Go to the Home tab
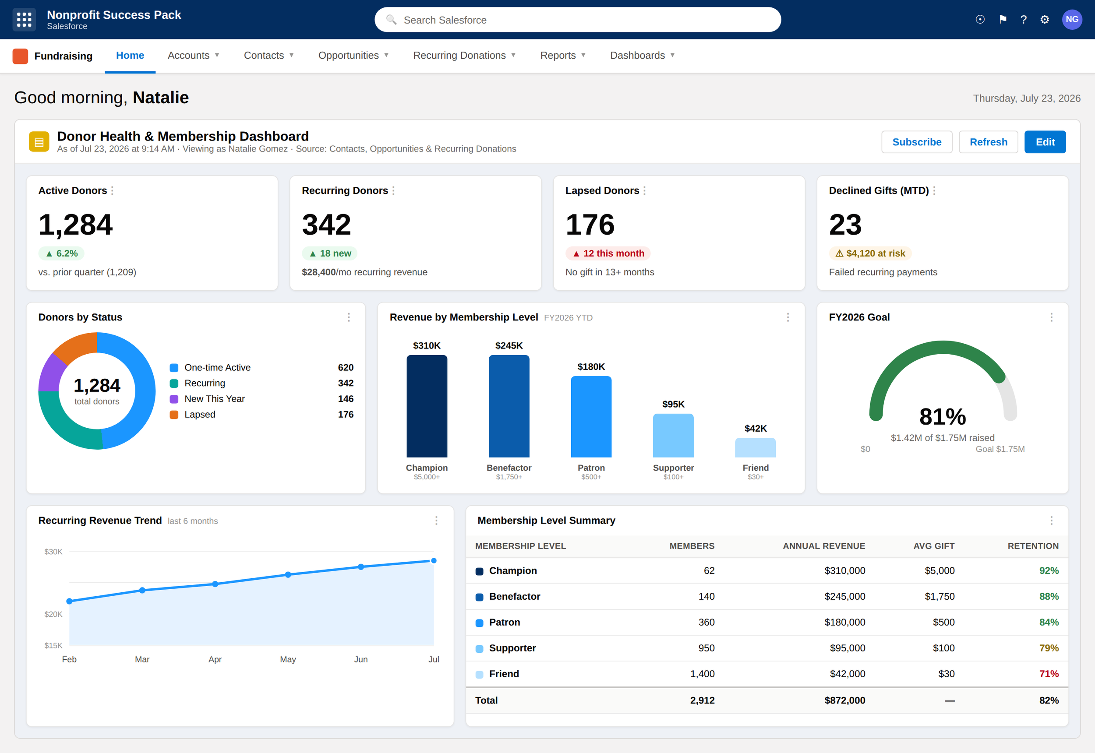 click(x=130, y=56)
